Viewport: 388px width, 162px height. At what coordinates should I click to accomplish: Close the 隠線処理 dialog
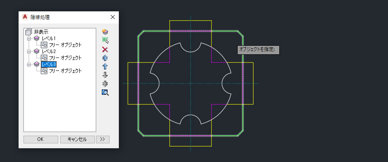pyautogui.click(x=113, y=17)
